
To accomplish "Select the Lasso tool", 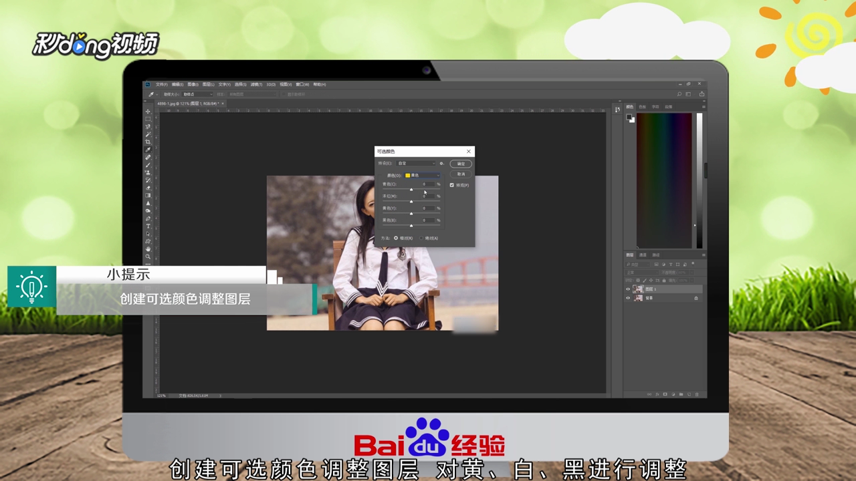I will [x=148, y=127].
